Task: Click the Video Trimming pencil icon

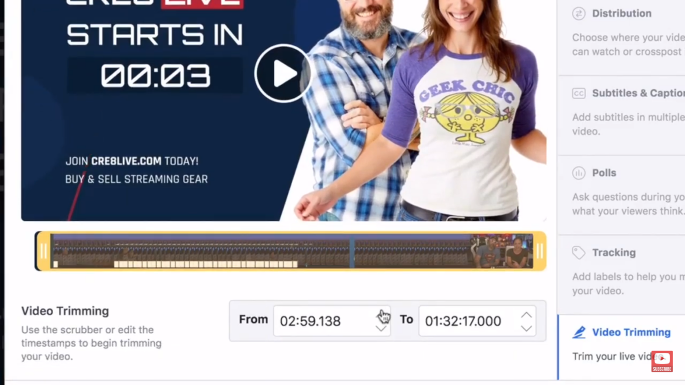Action: pyautogui.click(x=579, y=332)
